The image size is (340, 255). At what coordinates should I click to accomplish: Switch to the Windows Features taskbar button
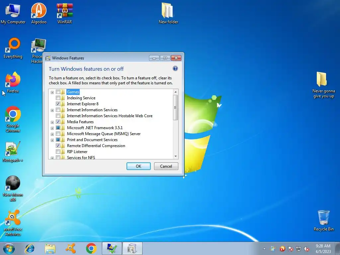[132, 248]
